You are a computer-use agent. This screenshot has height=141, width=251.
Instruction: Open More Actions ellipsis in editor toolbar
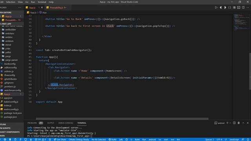(x=247, y=7)
